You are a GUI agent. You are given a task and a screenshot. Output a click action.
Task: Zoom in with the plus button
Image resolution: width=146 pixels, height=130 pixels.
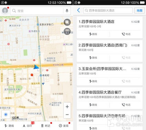click(67, 106)
